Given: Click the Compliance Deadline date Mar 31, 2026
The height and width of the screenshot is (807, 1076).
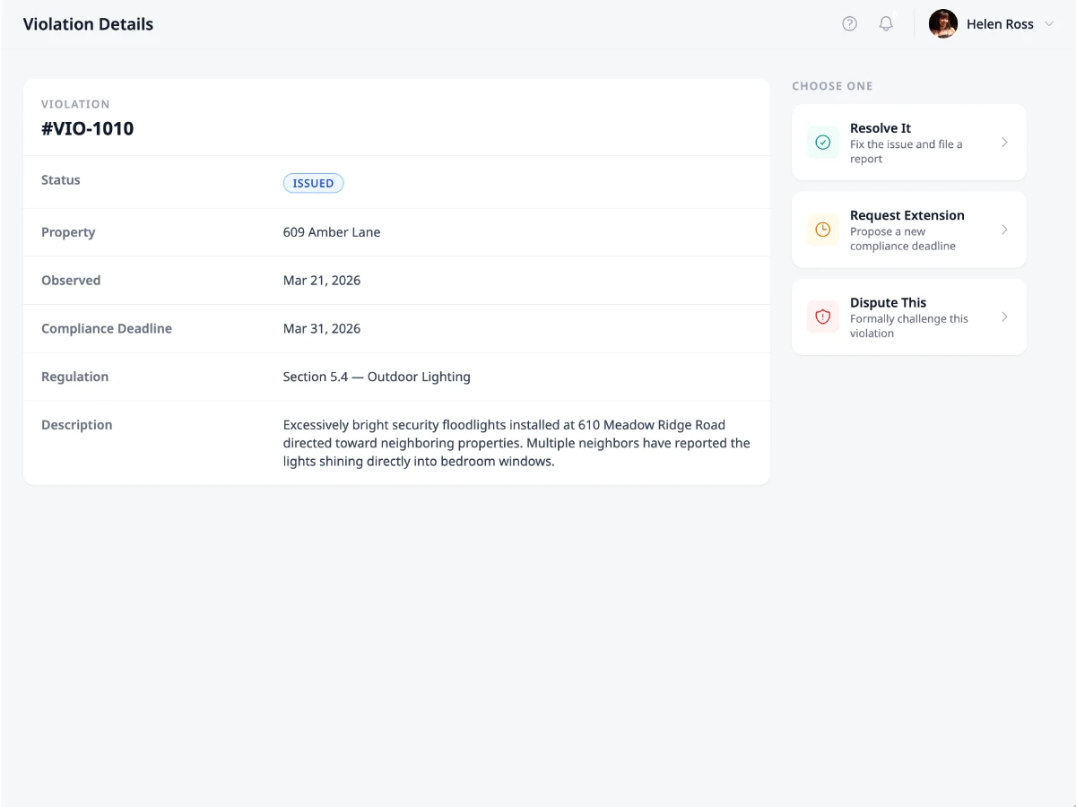Looking at the screenshot, I should [322, 328].
